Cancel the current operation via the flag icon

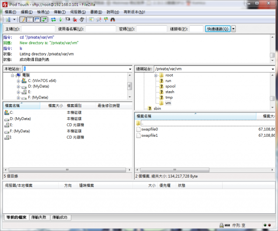coord(68,20)
